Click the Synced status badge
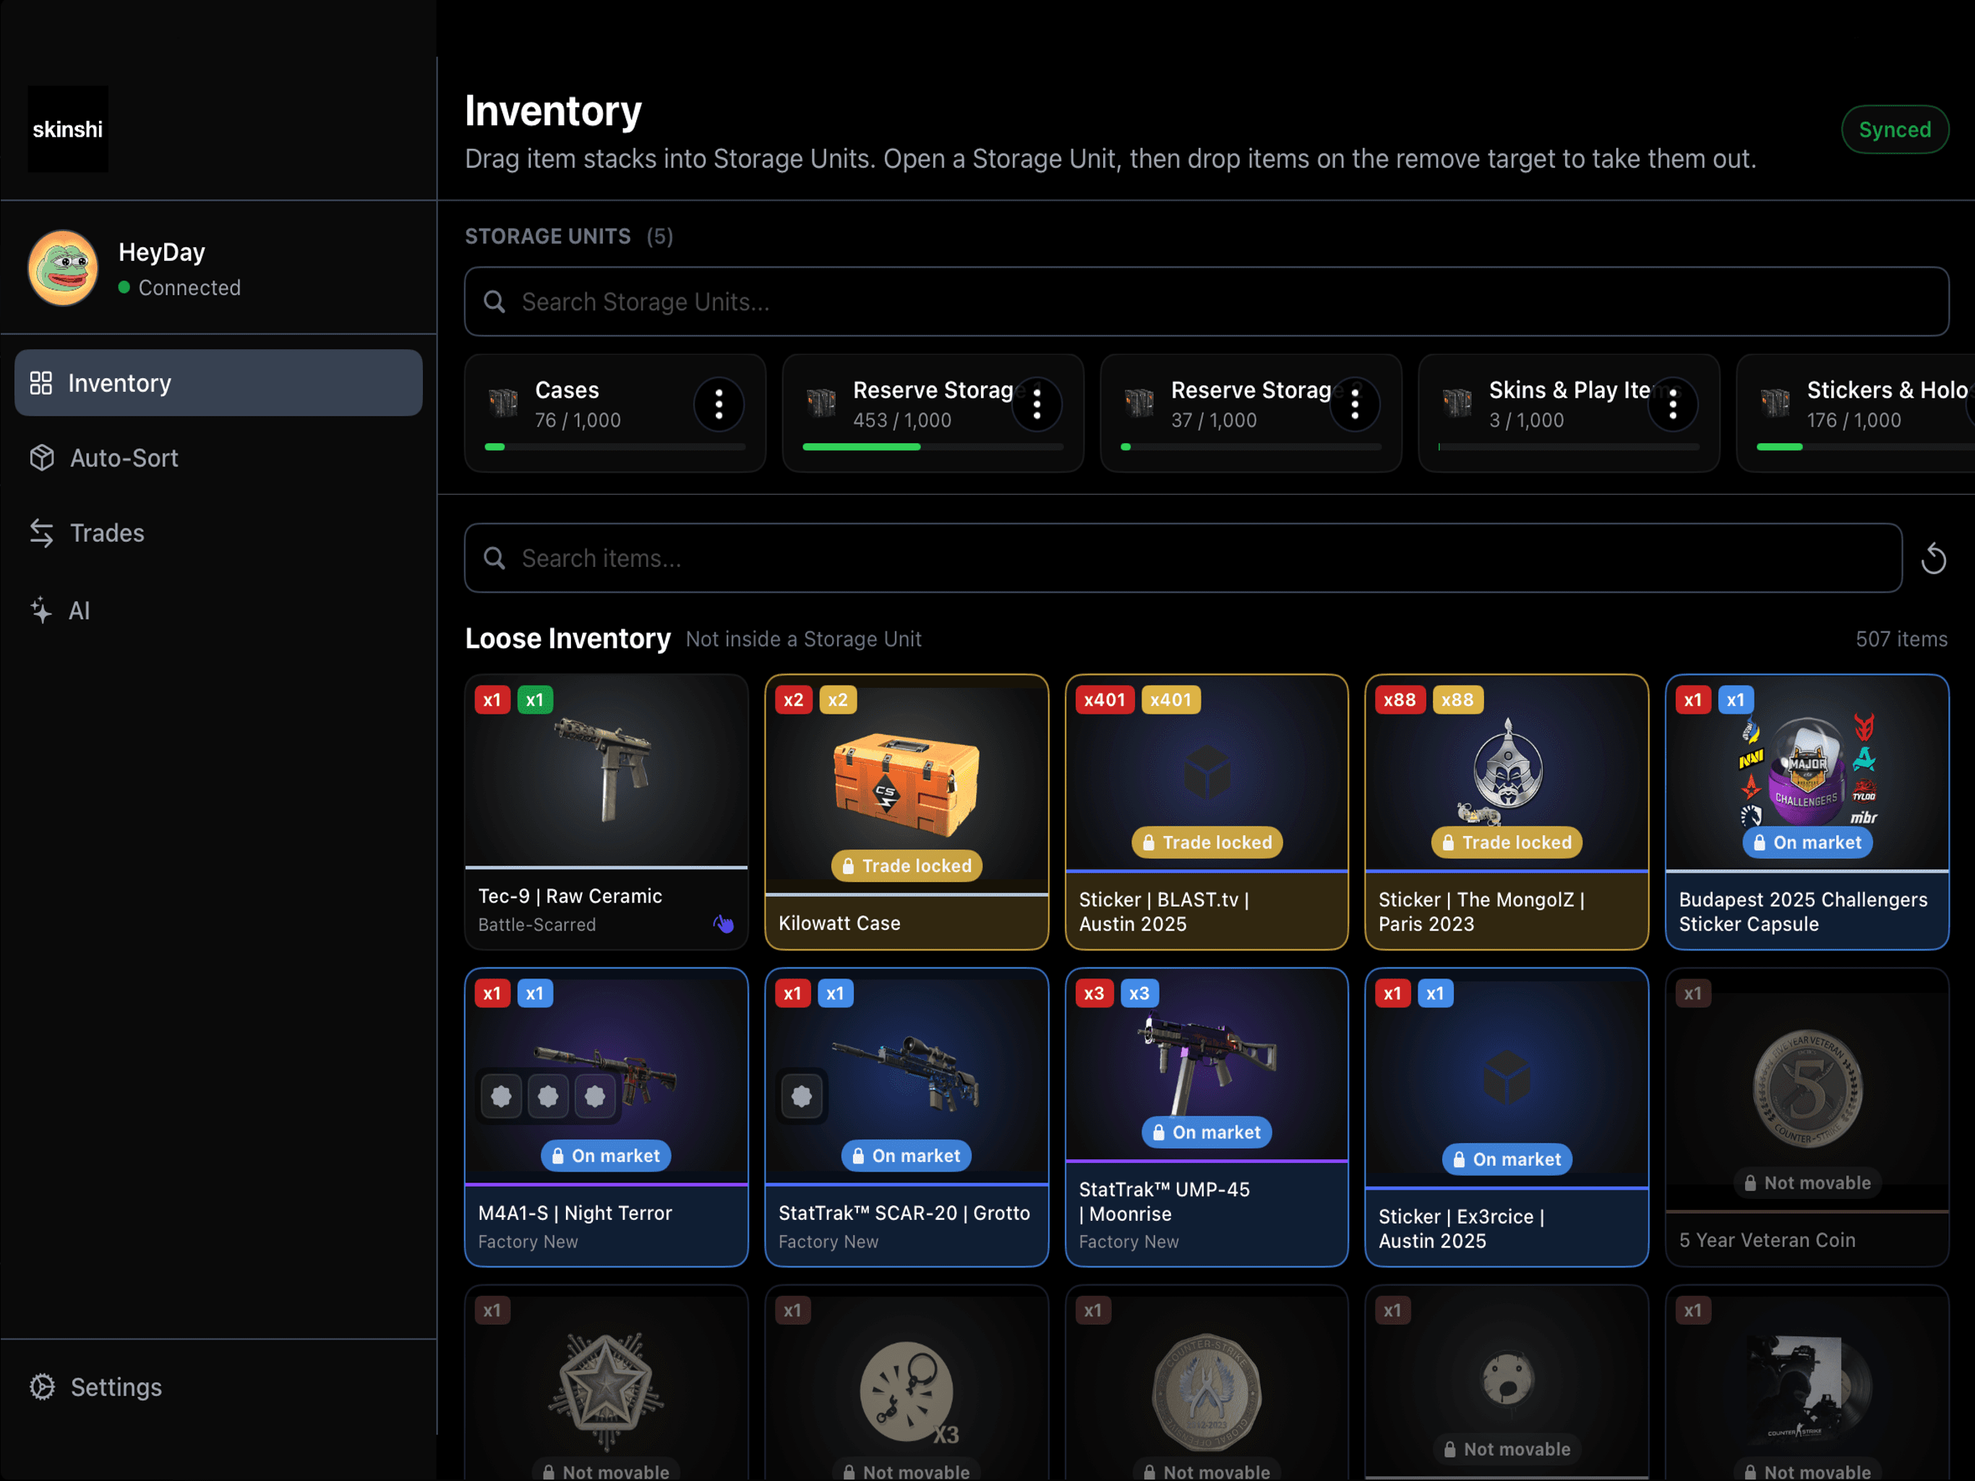The image size is (1975, 1481). [1895, 129]
